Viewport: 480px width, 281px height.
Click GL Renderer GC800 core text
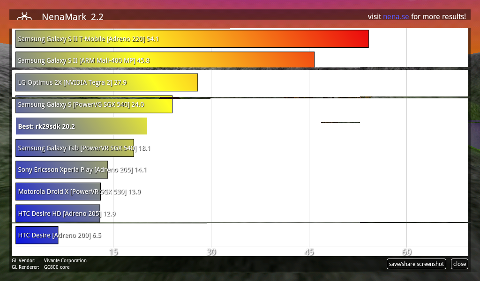41,267
